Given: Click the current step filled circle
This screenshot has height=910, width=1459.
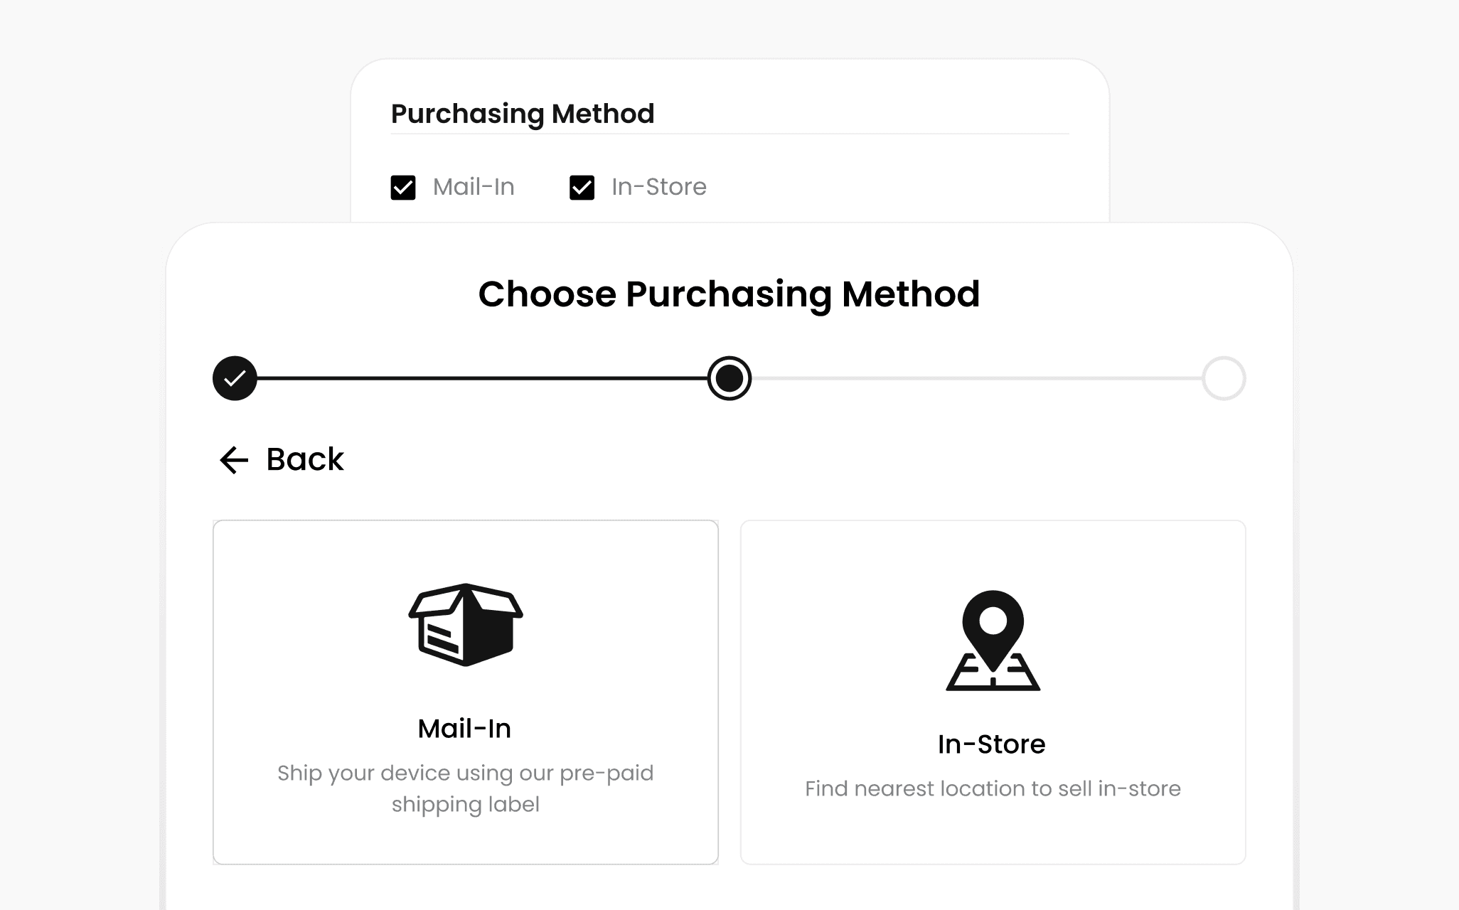Looking at the screenshot, I should pos(729,378).
